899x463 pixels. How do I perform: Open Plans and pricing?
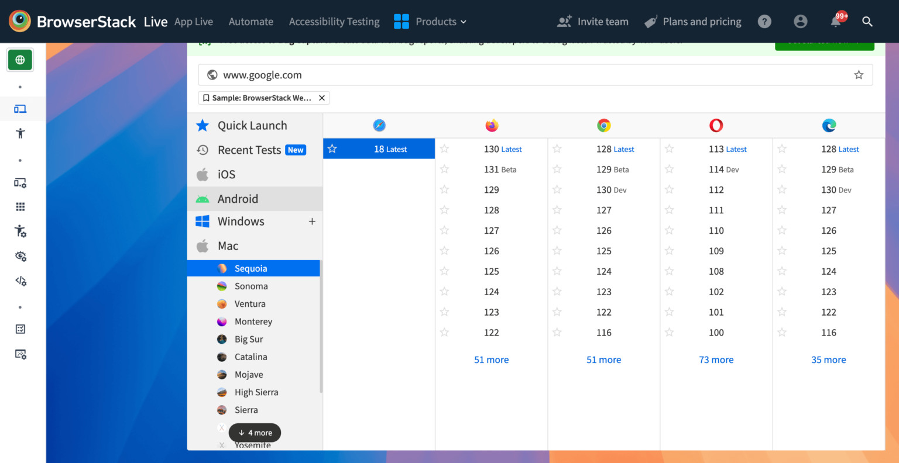[693, 22]
